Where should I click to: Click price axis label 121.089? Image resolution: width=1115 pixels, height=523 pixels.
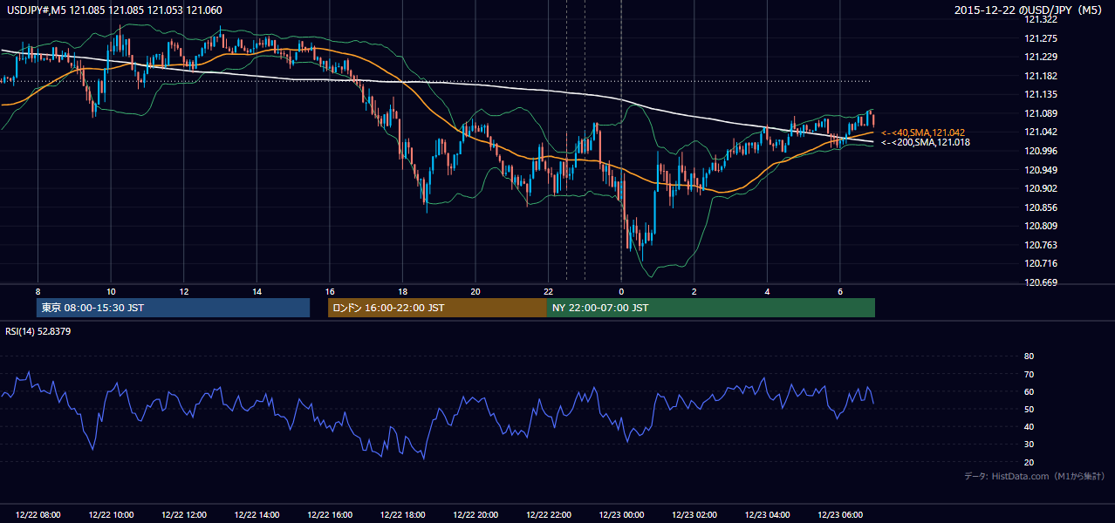click(1041, 113)
